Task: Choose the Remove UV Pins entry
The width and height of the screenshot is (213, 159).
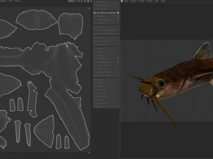Action: pyautogui.click(x=103, y=5)
